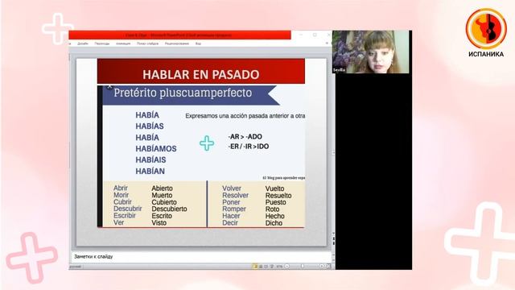Click the -ER / -IR > IDO rule
This screenshot has width=515, height=290.
249,147
